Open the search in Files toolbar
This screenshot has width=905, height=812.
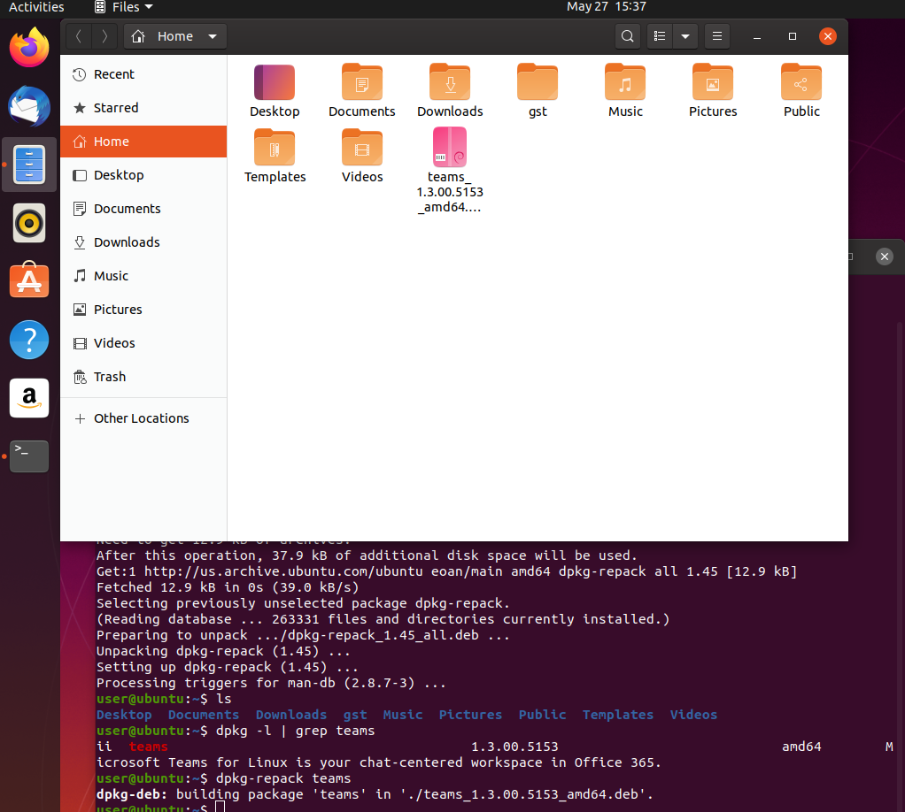(627, 36)
